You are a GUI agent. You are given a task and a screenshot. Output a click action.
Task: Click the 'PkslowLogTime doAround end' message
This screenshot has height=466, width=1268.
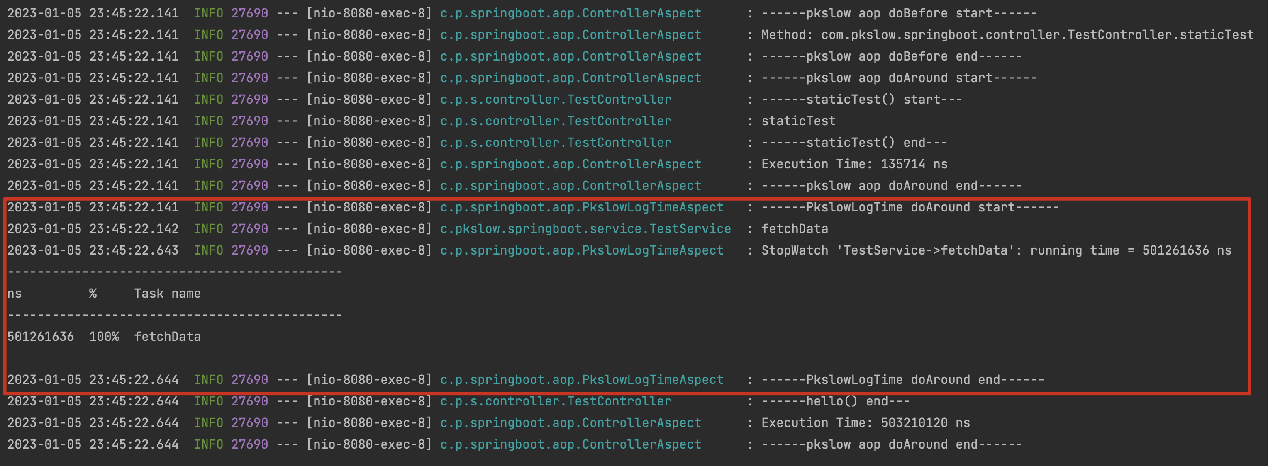pos(903,380)
